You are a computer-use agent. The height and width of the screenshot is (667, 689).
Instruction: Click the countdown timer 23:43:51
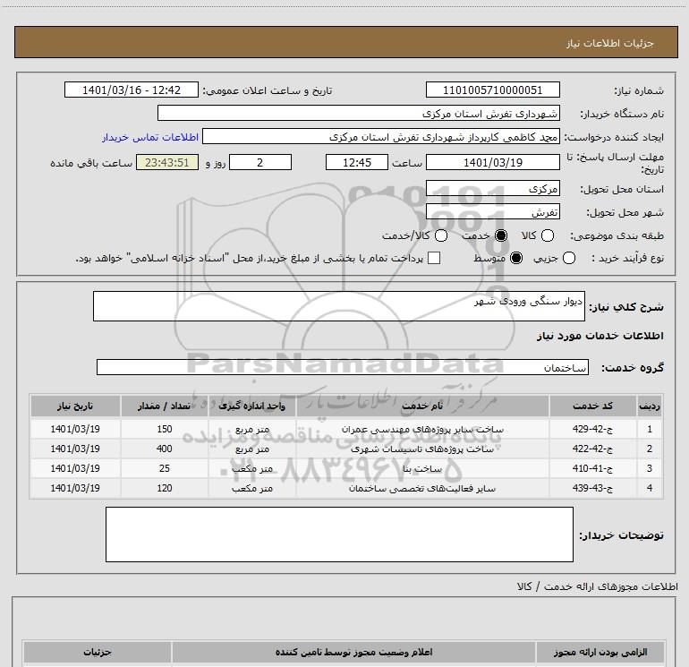(167, 162)
